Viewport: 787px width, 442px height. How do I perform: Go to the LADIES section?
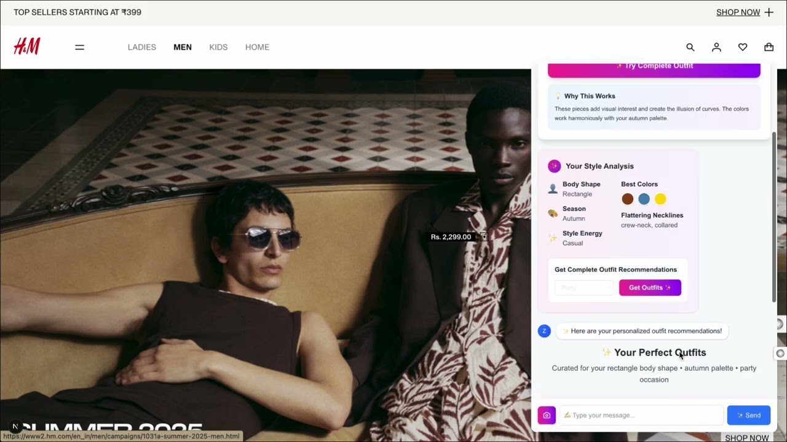(x=142, y=47)
